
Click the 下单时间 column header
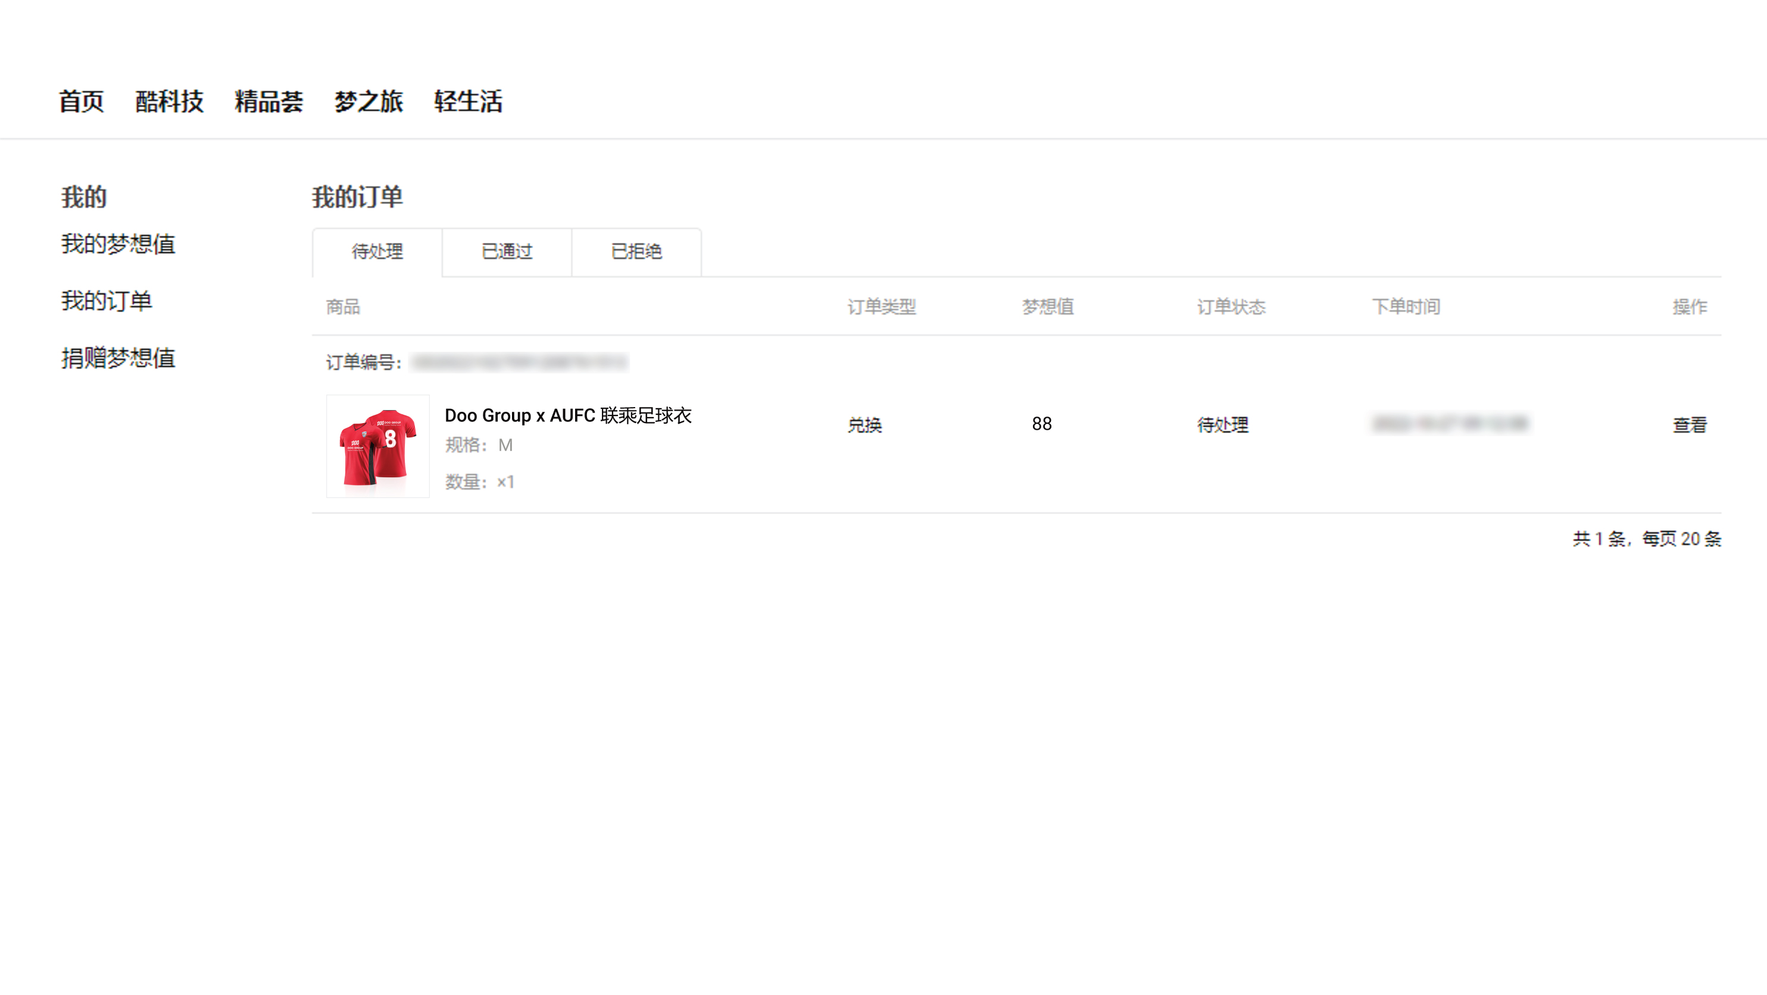1406,306
